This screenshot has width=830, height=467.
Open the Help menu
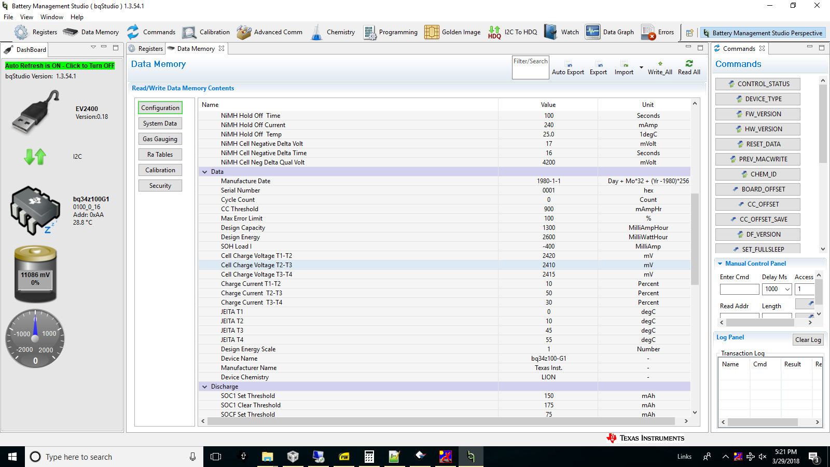click(x=77, y=17)
